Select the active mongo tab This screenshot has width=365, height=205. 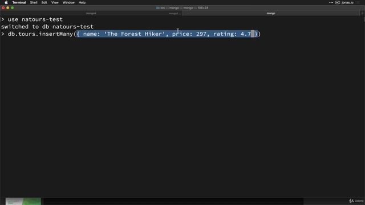tap(271, 13)
